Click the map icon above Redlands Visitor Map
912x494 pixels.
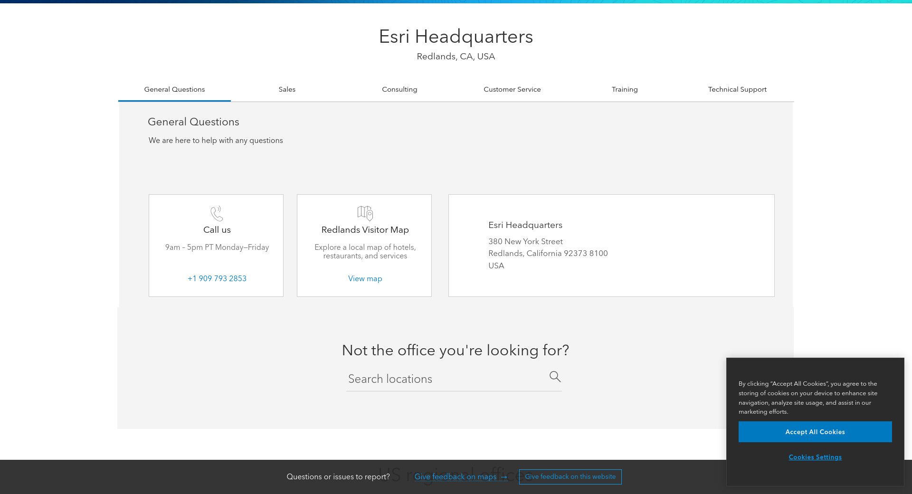click(365, 213)
